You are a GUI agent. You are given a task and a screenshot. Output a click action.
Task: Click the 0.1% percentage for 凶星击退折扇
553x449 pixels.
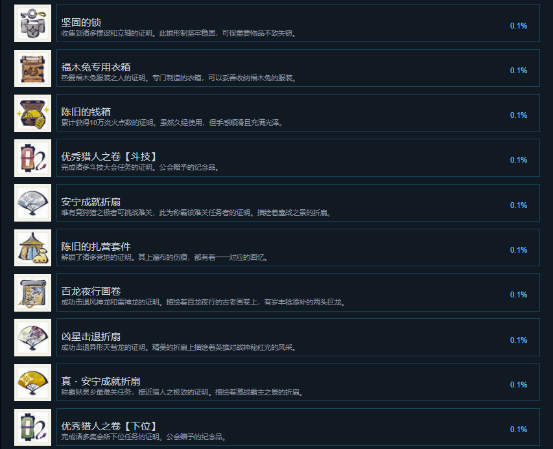519,340
